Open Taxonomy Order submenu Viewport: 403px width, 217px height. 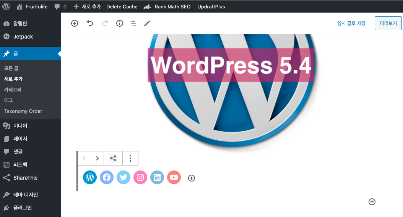pos(23,111)
